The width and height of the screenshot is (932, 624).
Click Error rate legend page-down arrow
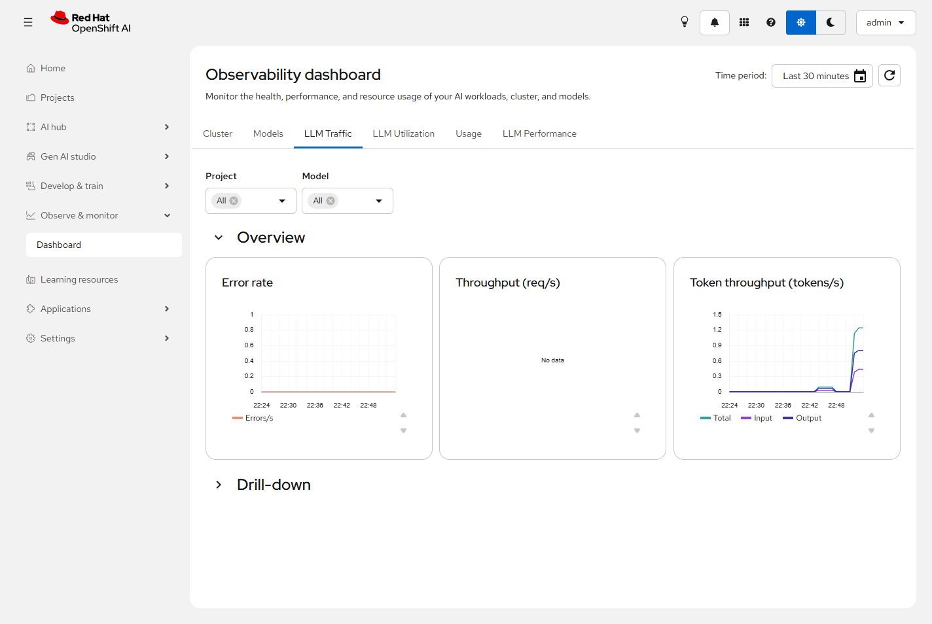click(404, 430)
